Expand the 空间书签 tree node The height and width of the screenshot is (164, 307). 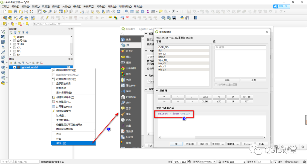(11, 41)
